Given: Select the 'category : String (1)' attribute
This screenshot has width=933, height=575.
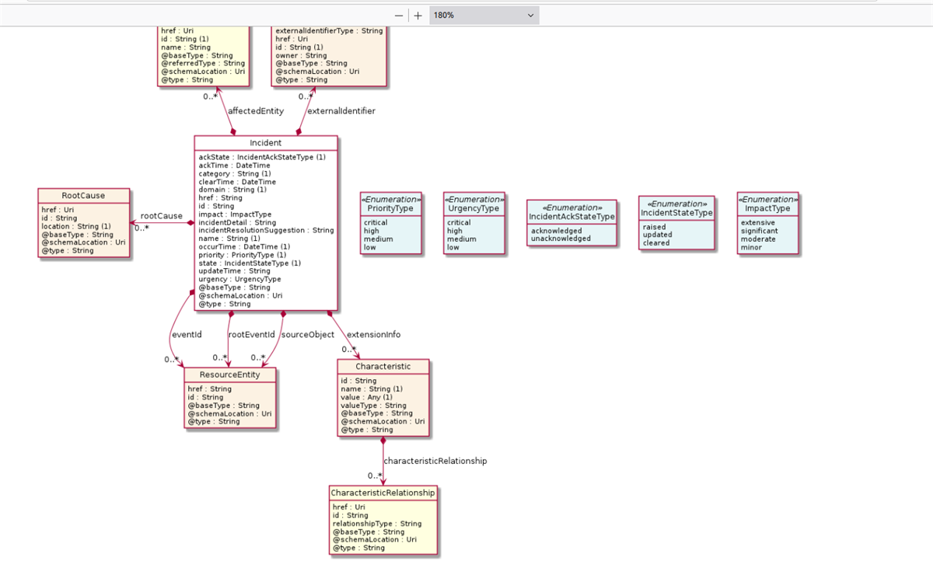Looking at the screenshot, I should [x=235, y=173].
